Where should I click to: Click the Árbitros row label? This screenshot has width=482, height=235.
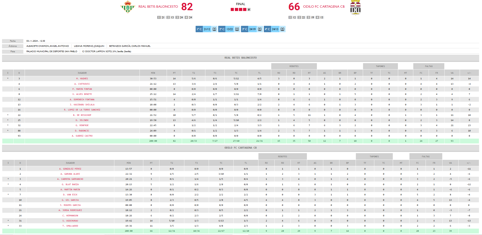coord(13,46)
